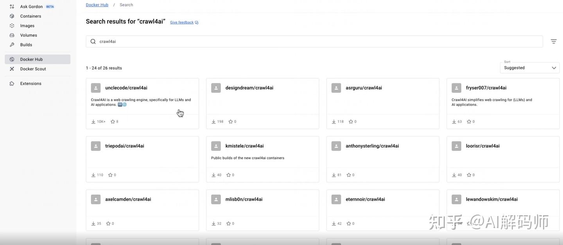563x245 pixels.
Task: Click triepodai/crawl4ai avatar icon
Action: [x=96, y=146]
